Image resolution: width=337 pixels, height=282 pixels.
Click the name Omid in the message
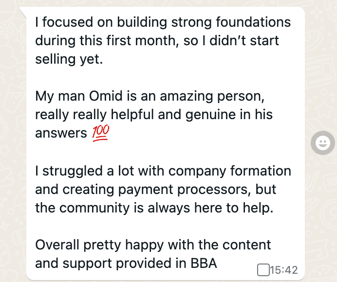(106, 96)
